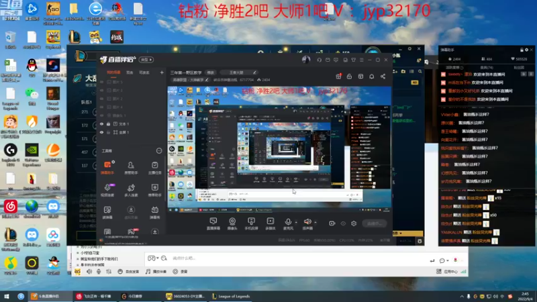Toggle the lock on the 文本 1 source
Viewport: 537px width, 302px height.
[x=108, y=124]
